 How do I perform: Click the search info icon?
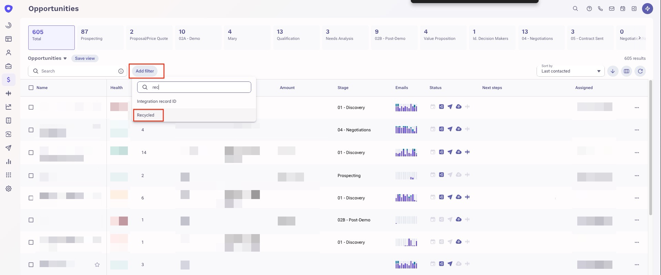point(121,71)
